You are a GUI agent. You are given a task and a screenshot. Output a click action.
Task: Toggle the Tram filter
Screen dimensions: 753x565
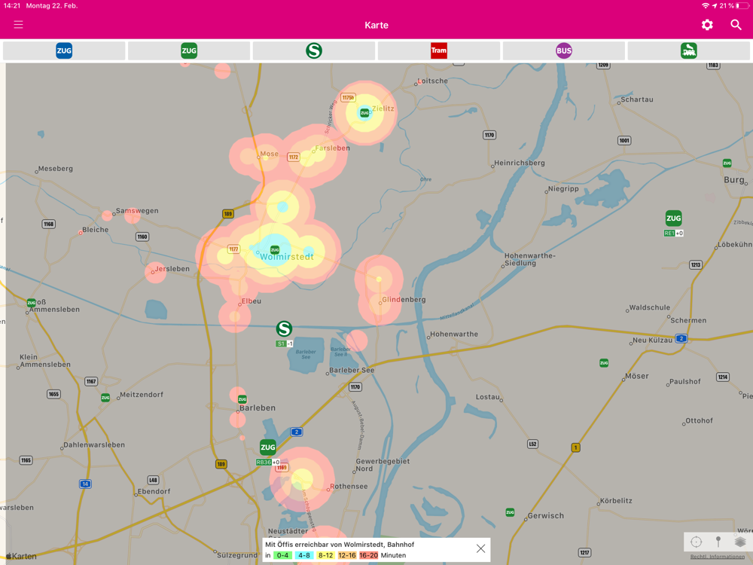click(x=438, y=50)
